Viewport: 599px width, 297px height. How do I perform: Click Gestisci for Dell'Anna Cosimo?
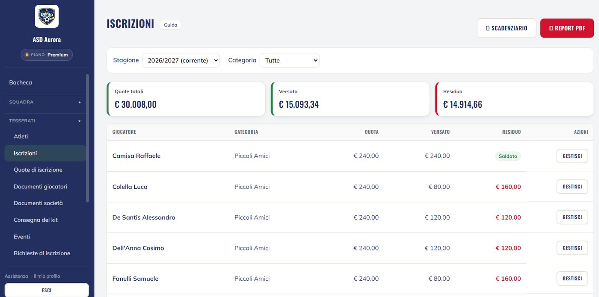[572, 248]
